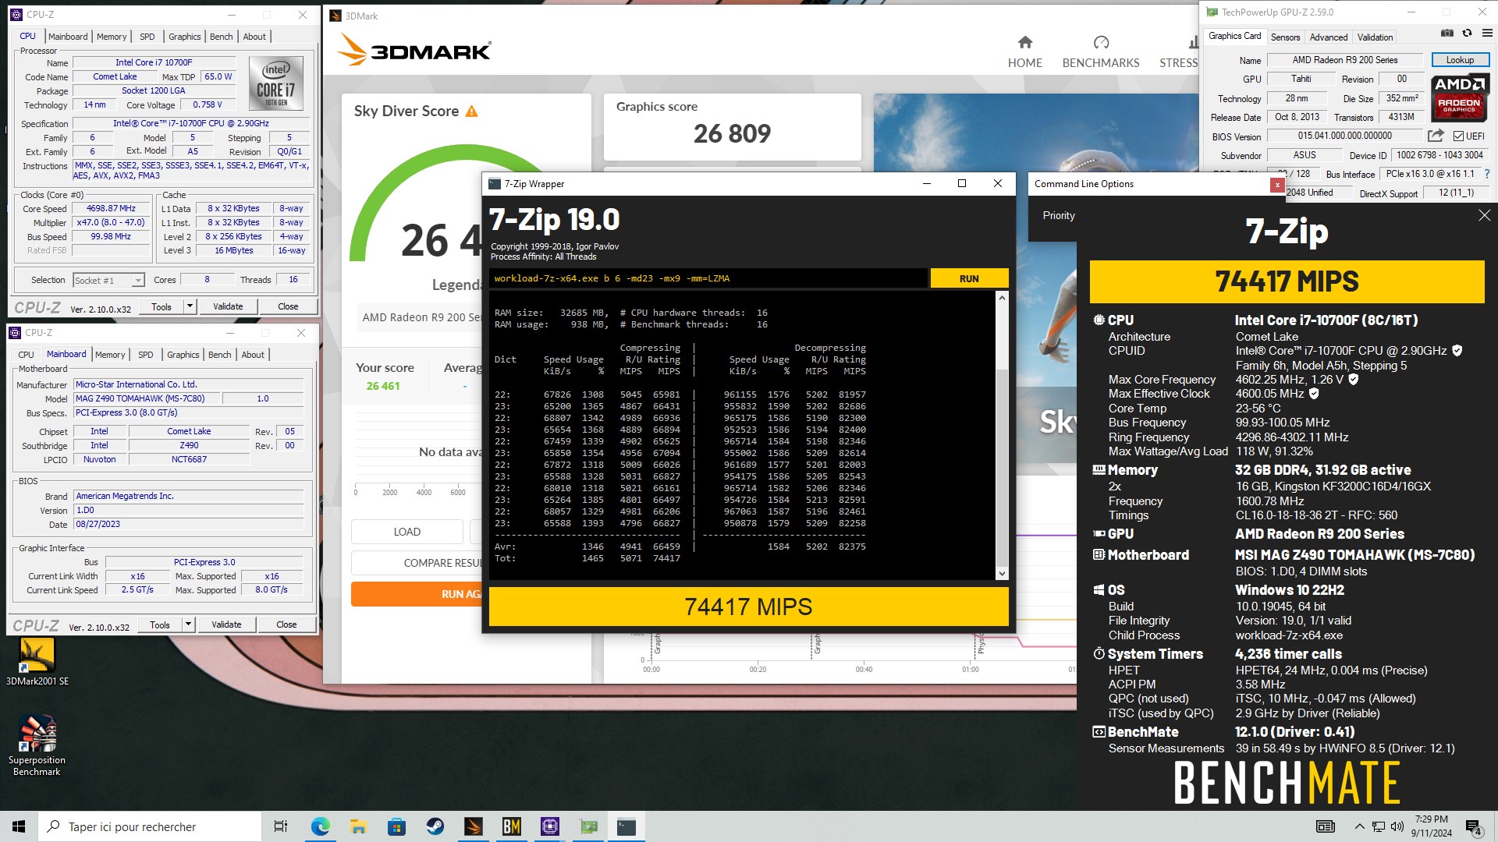Click the Bus Interface question mark icon
This screenshot has height=842, width=1498.
click(x=1487, y=174)
